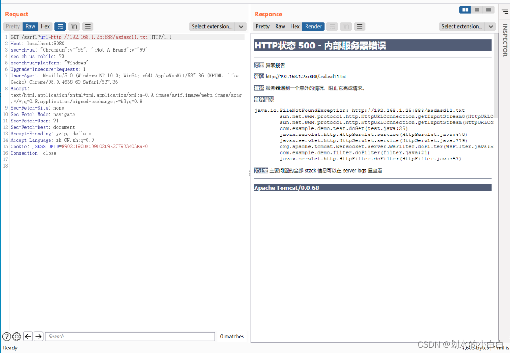Switch to side-by-side layout view
This screenshot has width=510, height=353.
465,10
